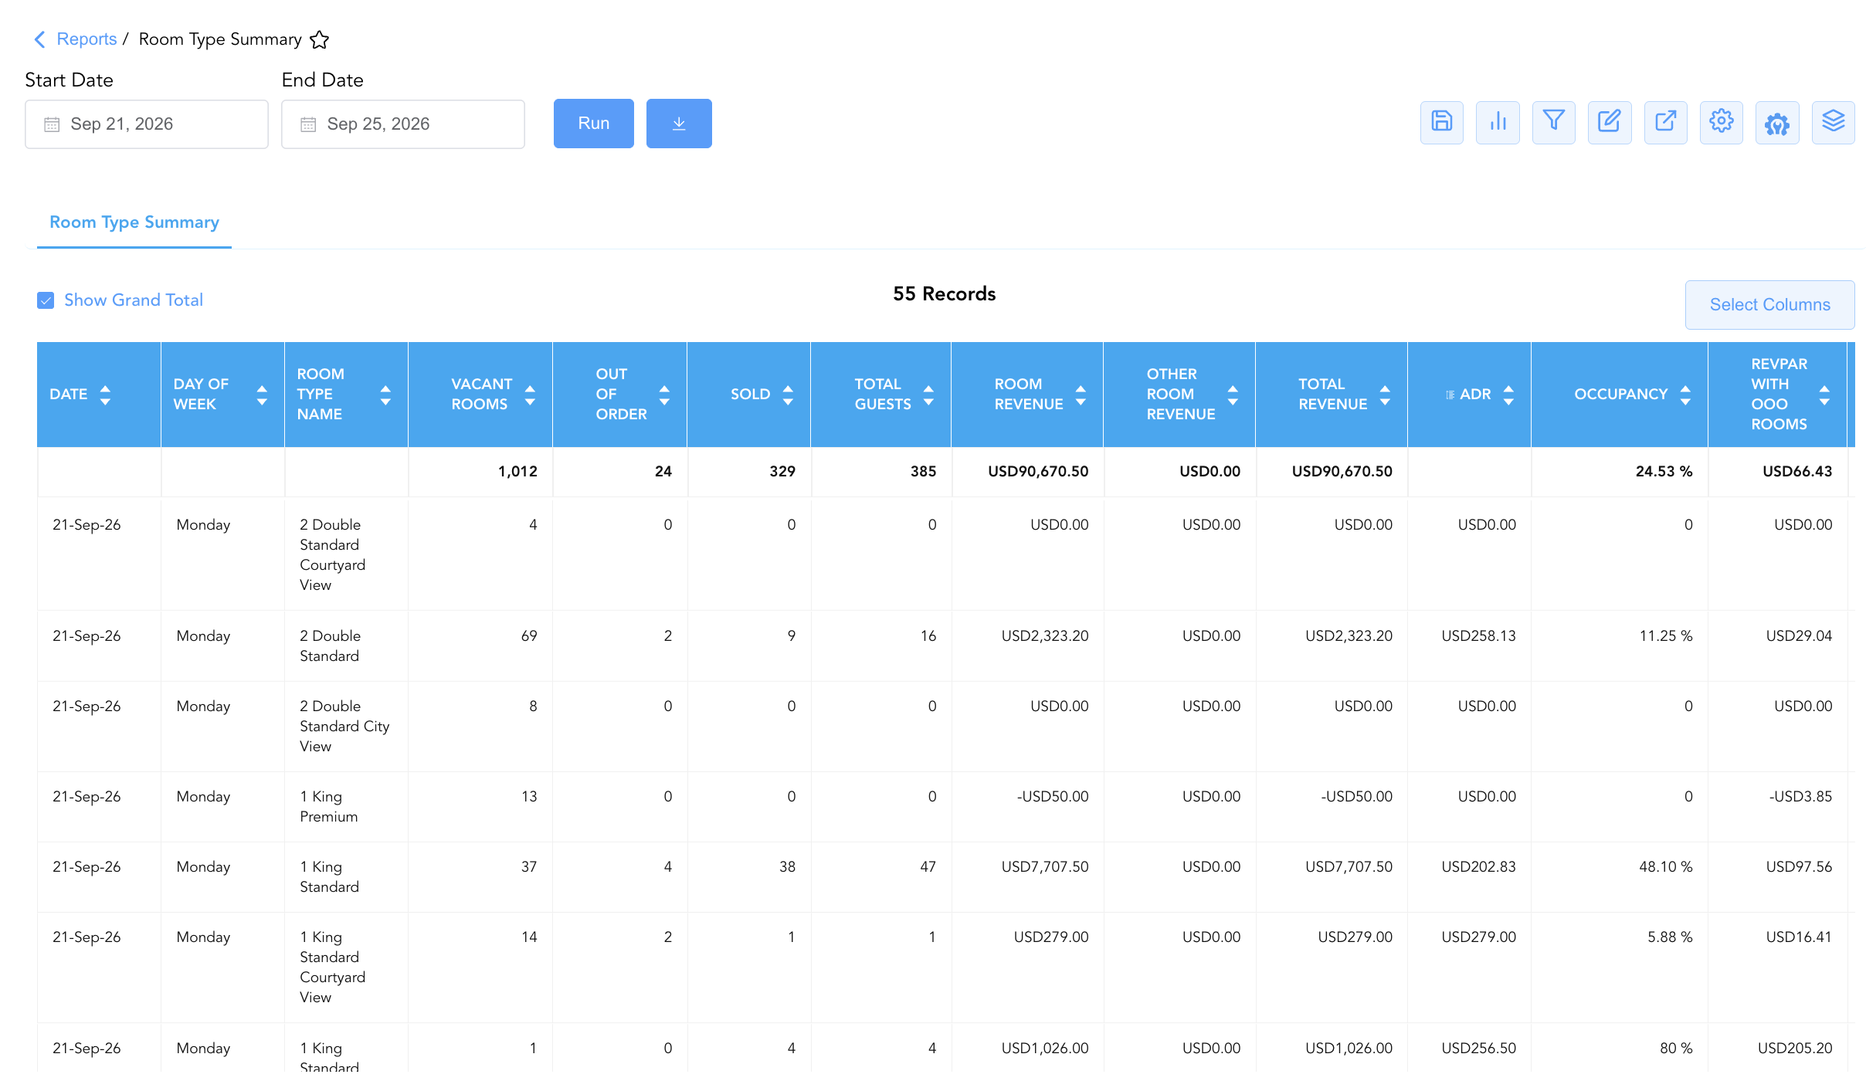Open the End Date field Sep 25, 2026
Image resolution: width=1866 pixels, height=1081 pixels.
(x=403, y=124)
